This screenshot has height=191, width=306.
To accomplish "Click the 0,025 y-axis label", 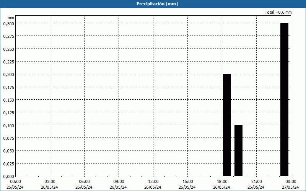I will coord(8,164).
